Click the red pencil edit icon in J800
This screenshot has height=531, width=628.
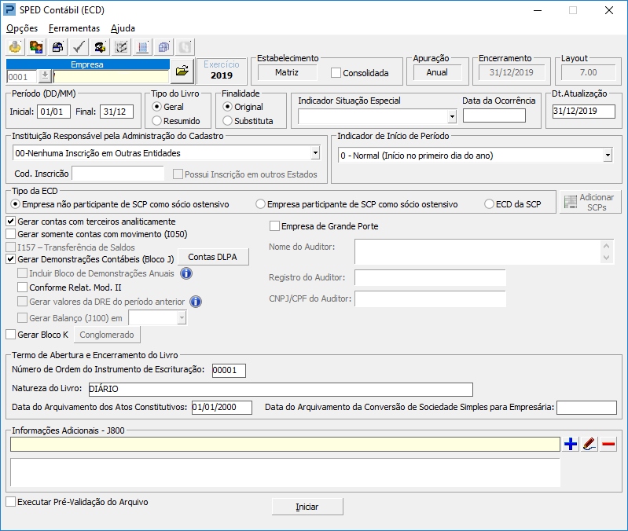click(589, 444)
